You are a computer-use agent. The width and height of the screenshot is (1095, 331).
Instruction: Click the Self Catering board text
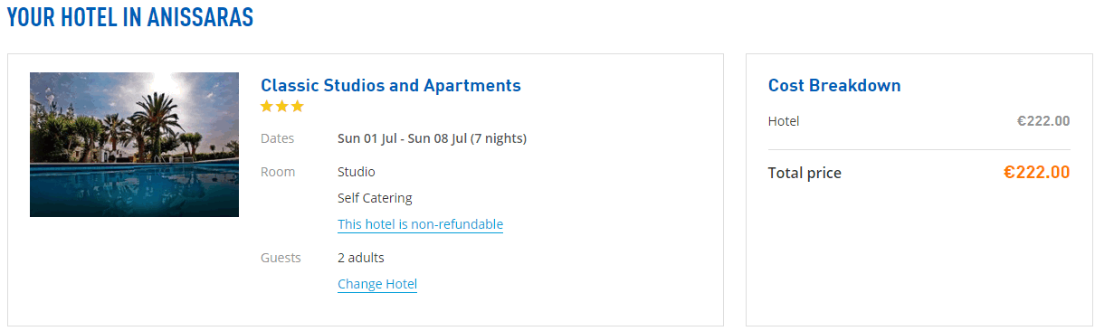pos(375,198)
